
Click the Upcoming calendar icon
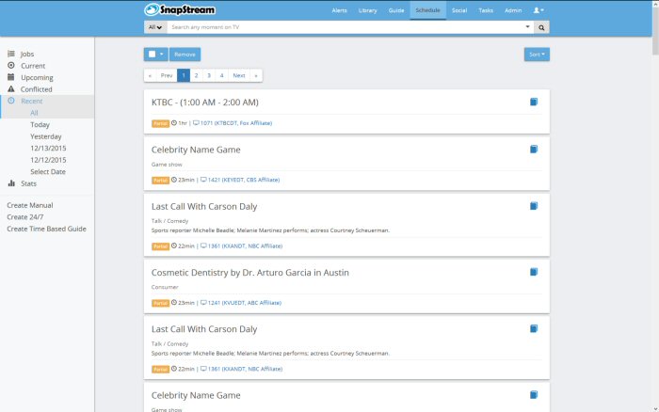coord(11,77)
